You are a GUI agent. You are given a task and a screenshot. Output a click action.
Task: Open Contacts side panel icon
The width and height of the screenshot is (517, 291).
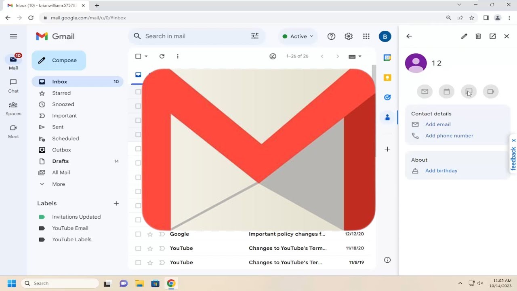[387, 117]
